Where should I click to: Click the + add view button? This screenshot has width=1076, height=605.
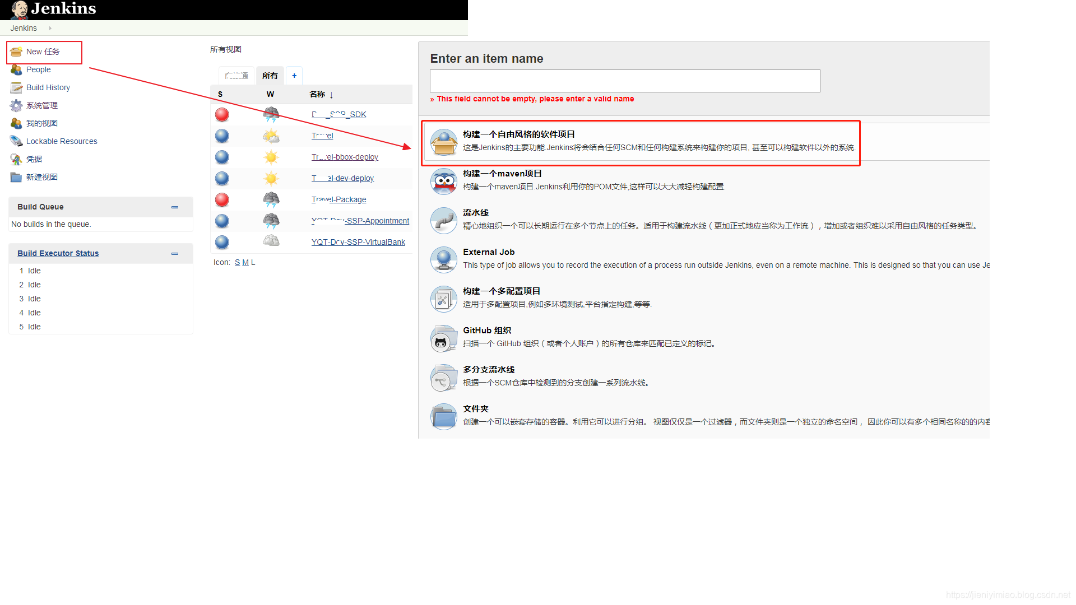click(294, 75)
